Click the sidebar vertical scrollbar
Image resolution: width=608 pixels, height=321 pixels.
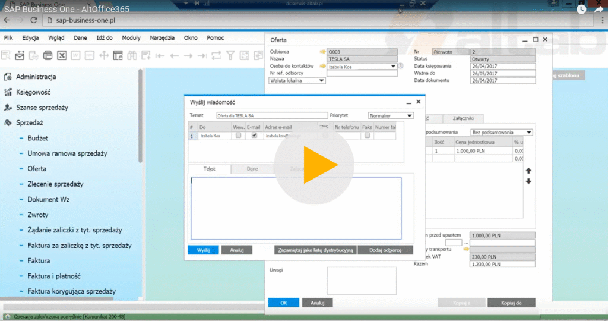(x=140, y=116)
